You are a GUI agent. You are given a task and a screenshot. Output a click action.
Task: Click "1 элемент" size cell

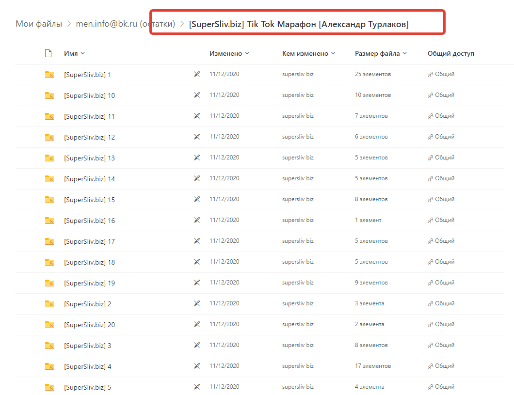coord(368,220)
